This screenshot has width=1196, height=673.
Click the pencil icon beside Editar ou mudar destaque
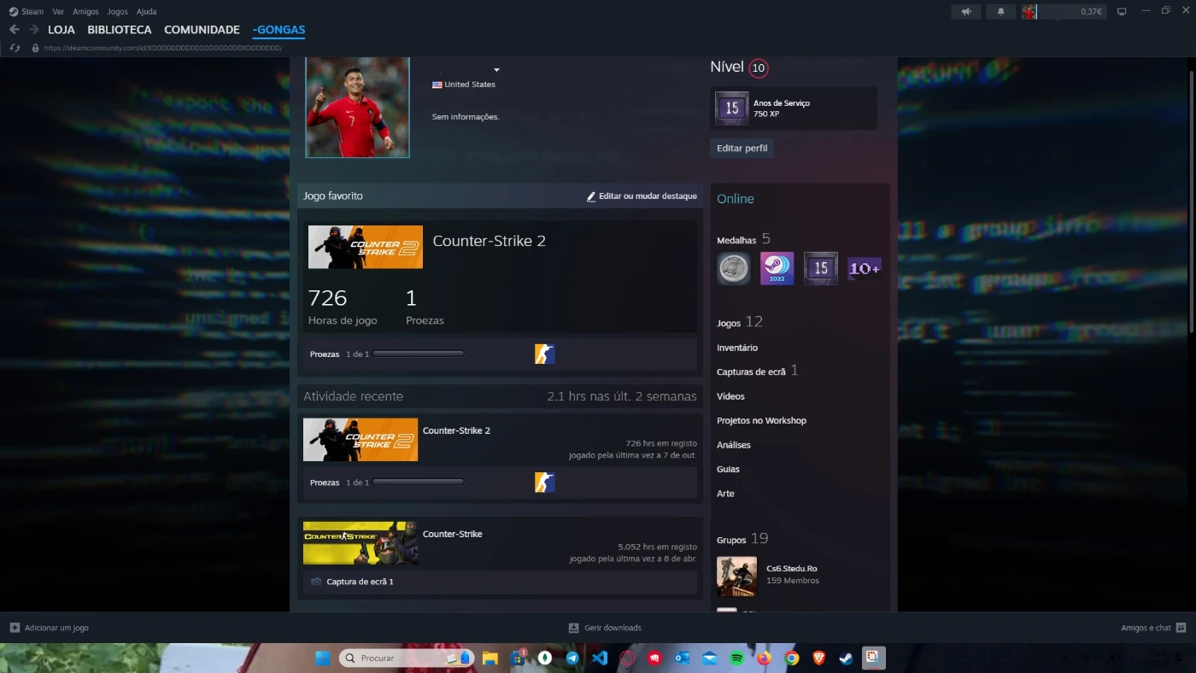click(x=590, y=196)
